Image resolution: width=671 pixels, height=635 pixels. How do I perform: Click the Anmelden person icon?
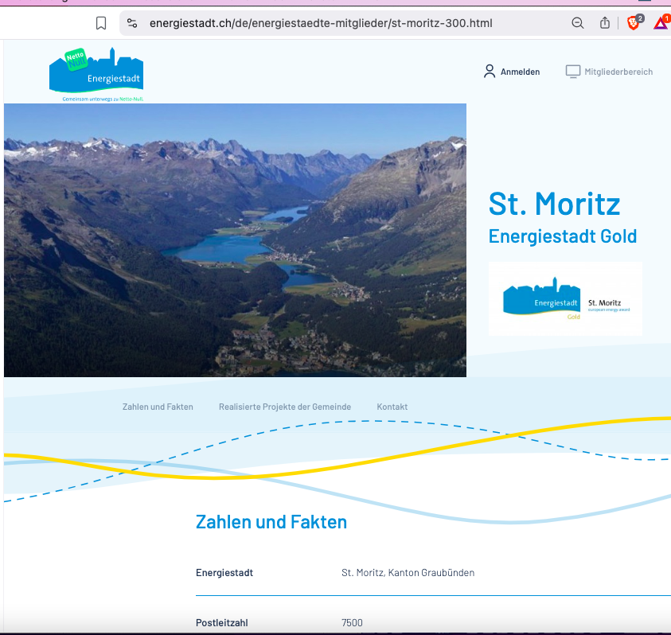point(490,72)
